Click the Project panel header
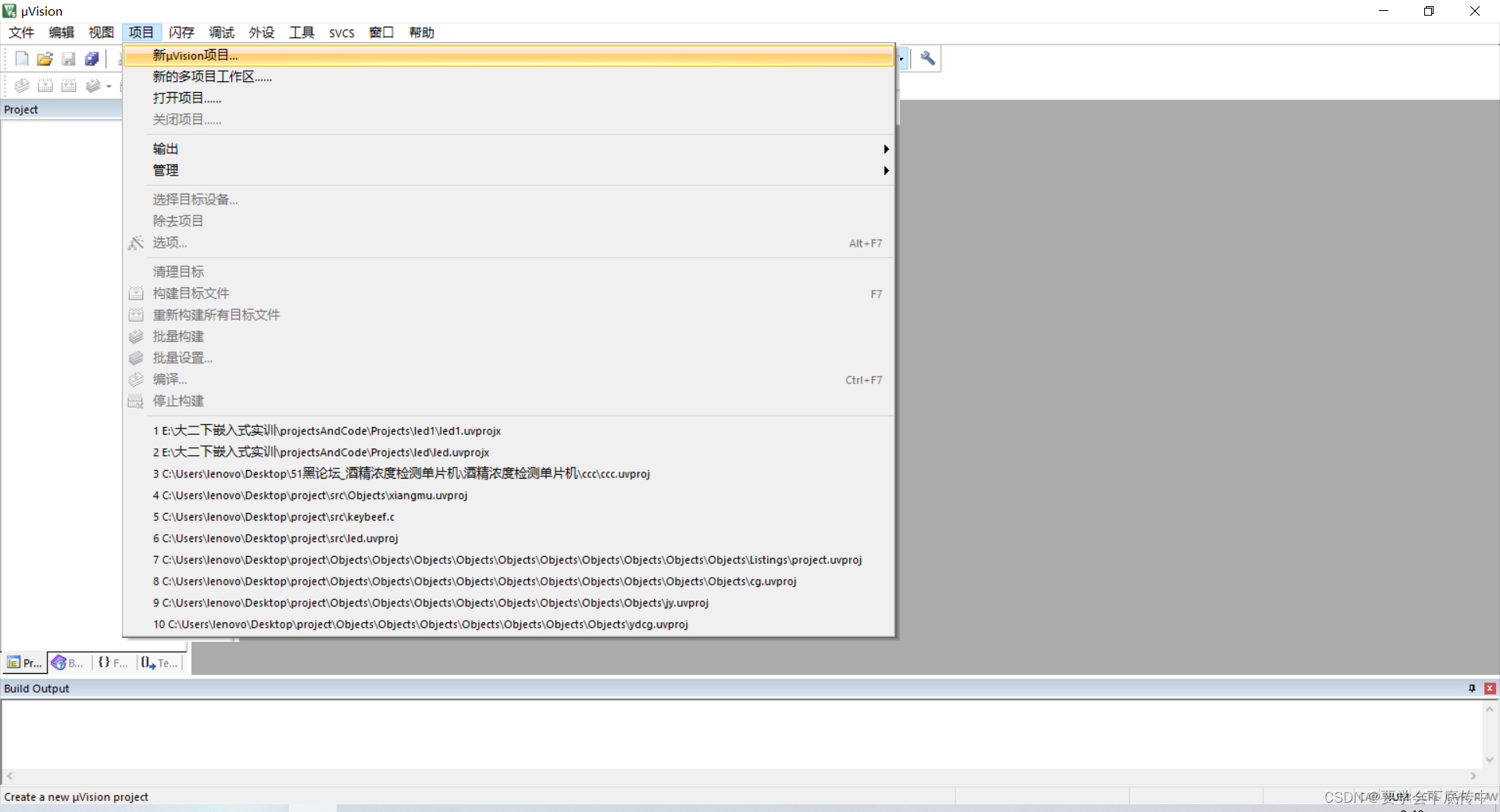This screenshot has height=812, width=1500. click(62, 109)
